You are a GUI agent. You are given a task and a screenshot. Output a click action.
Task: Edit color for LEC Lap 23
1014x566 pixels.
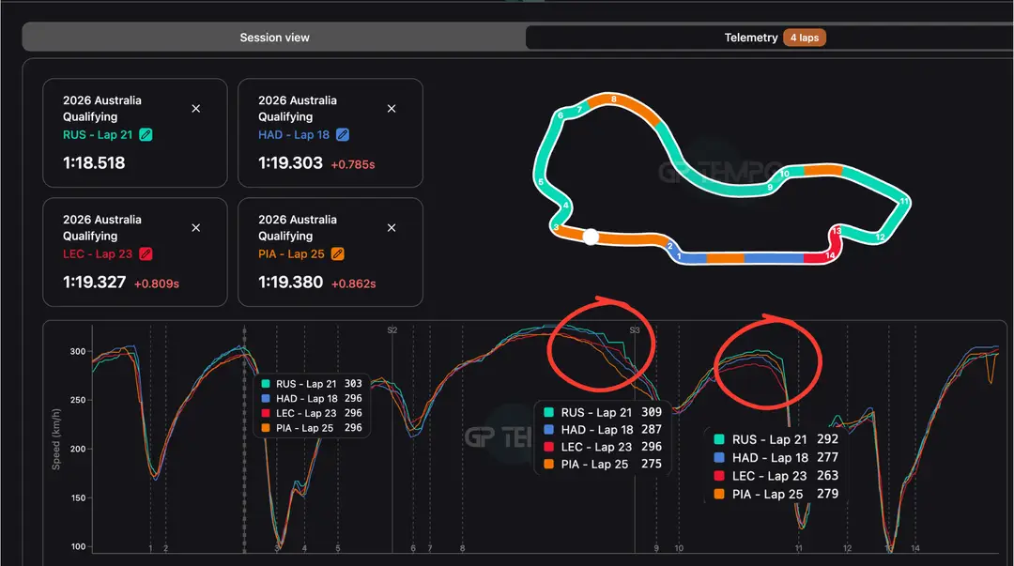pos(146,254)
